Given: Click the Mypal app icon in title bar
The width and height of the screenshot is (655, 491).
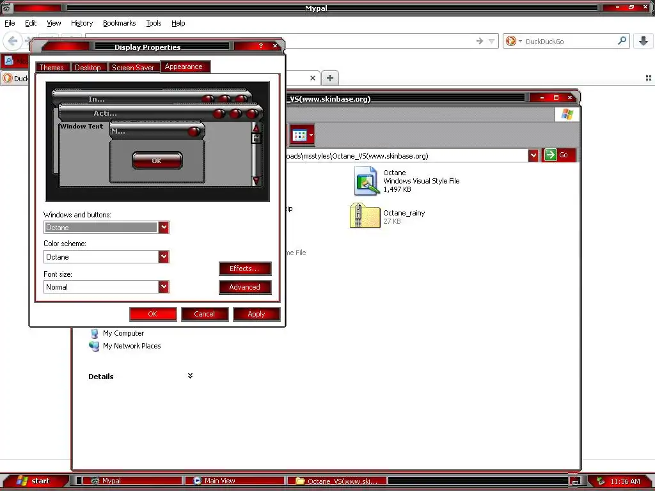Looking at the screenshot, I should point(6,7).
